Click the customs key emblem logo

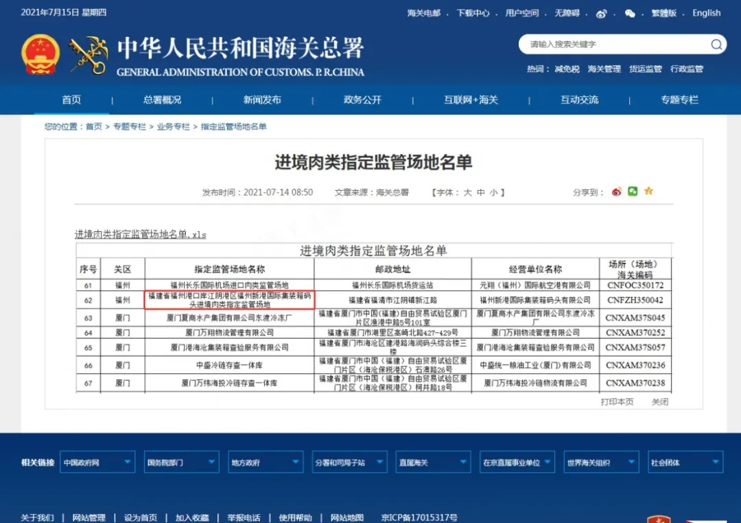(x=89, y=56)
